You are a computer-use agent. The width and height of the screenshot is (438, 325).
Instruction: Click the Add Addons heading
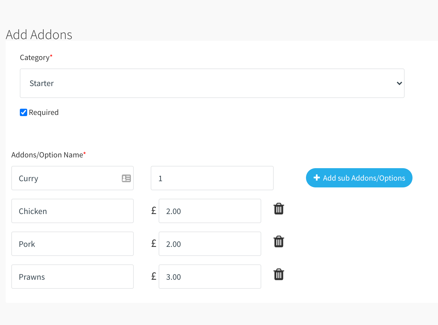click(39, 35)
